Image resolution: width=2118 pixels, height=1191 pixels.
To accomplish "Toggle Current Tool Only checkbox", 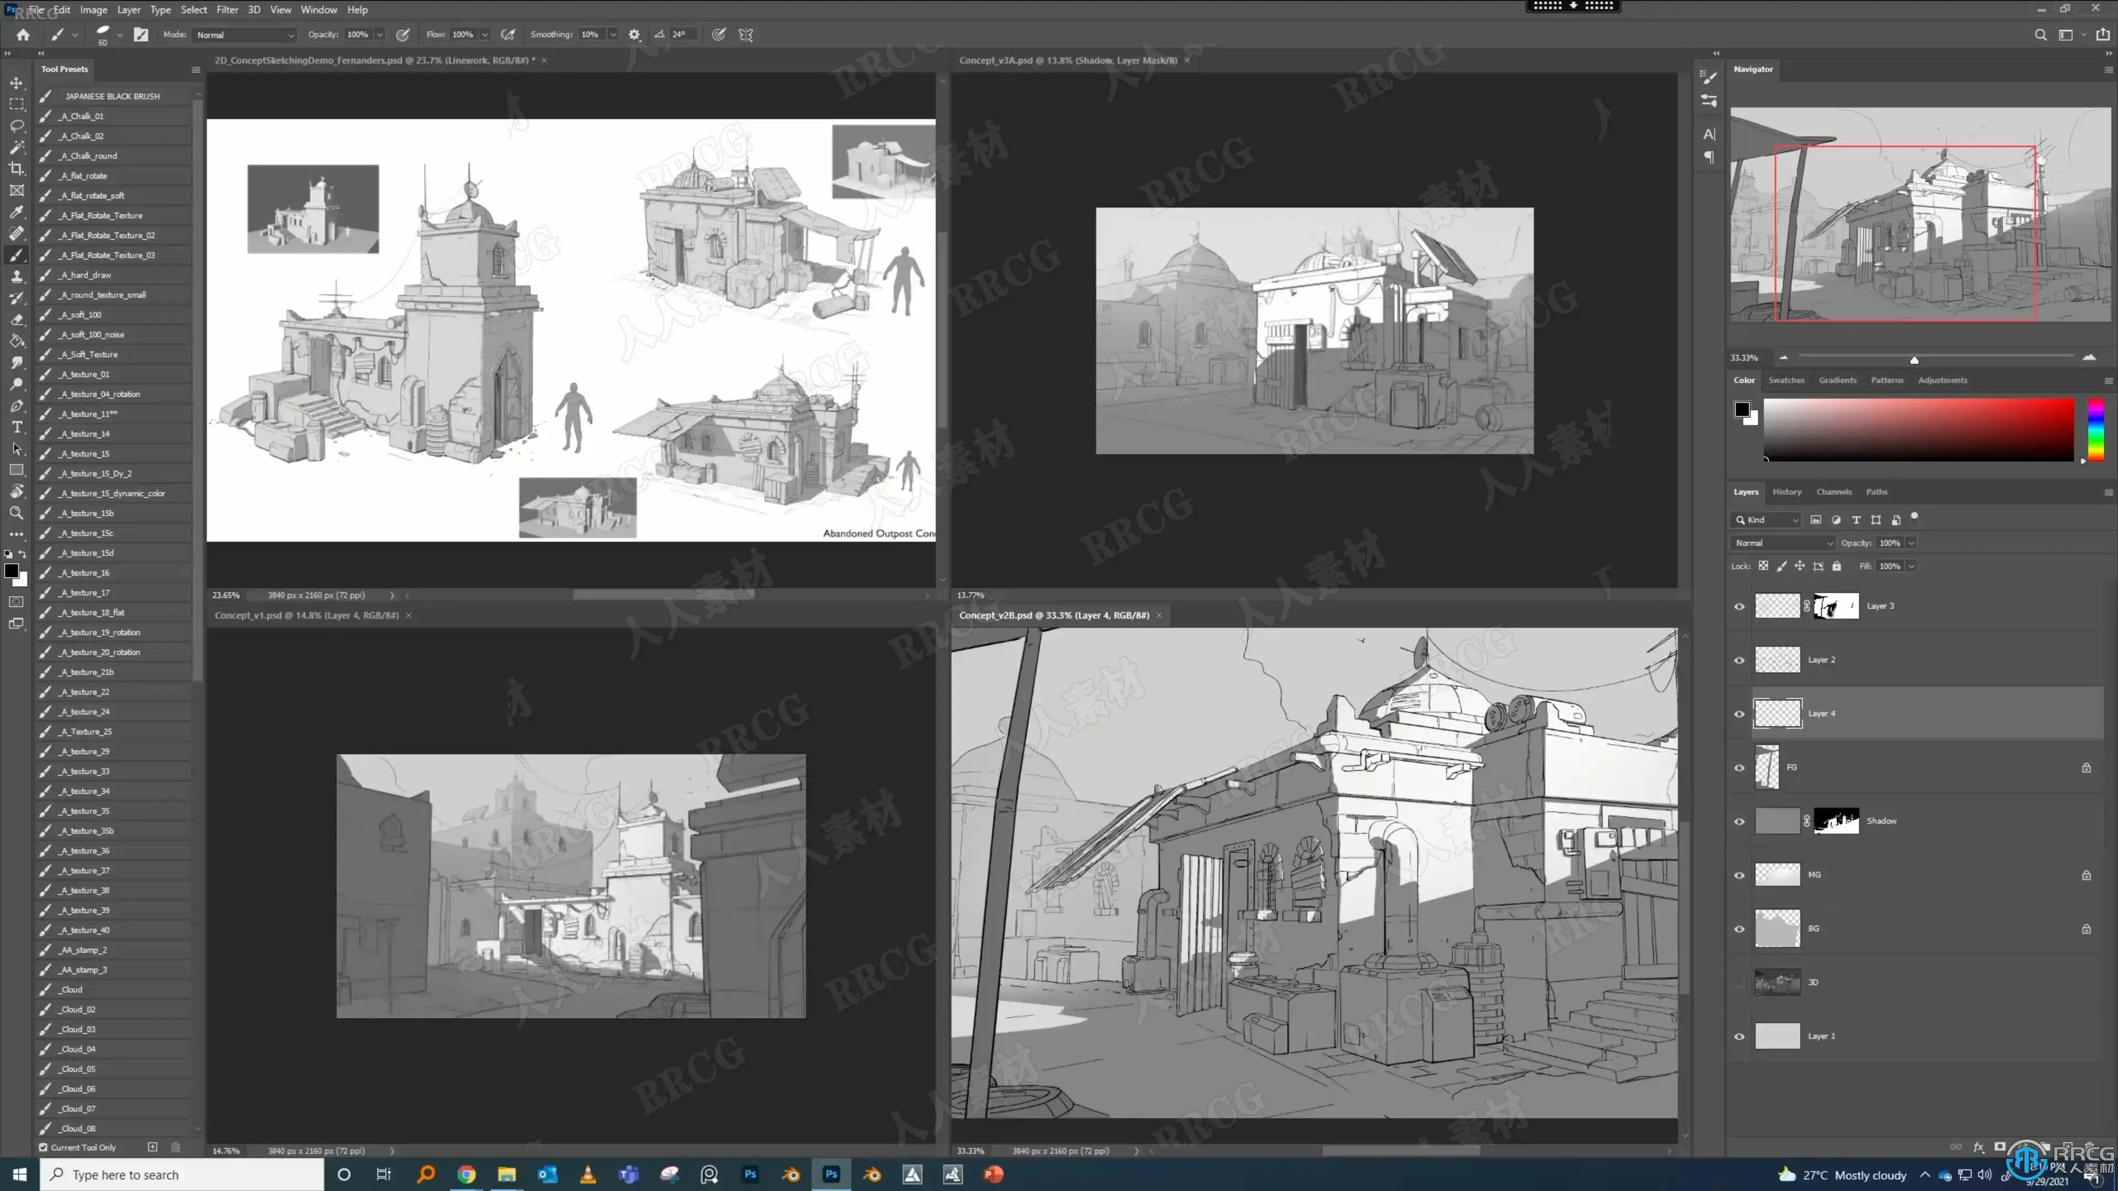I will pos(44,1147).
